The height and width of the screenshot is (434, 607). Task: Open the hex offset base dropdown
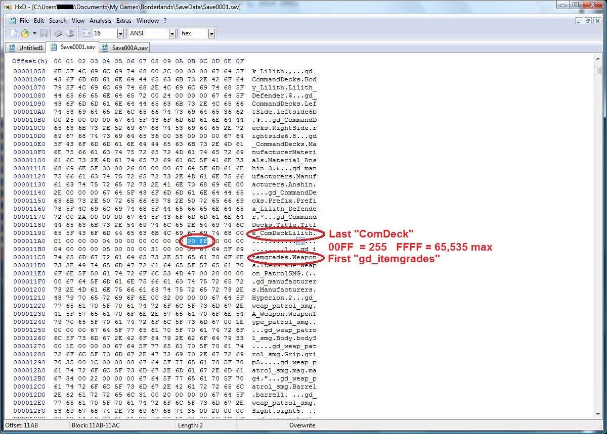pyautogui.click(x=211, y=33)
